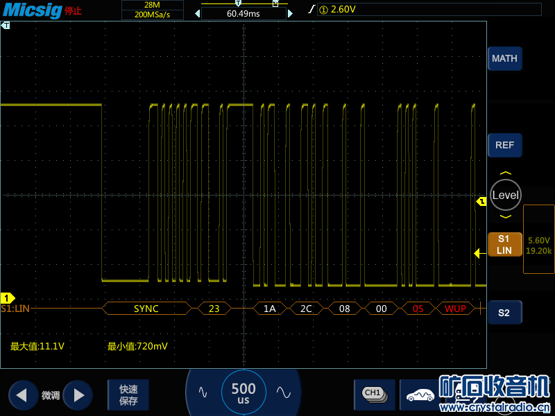Tap the 60.49ms horizontal position bar
This screenshot has width=555, height=416.
tap(244, 13)
